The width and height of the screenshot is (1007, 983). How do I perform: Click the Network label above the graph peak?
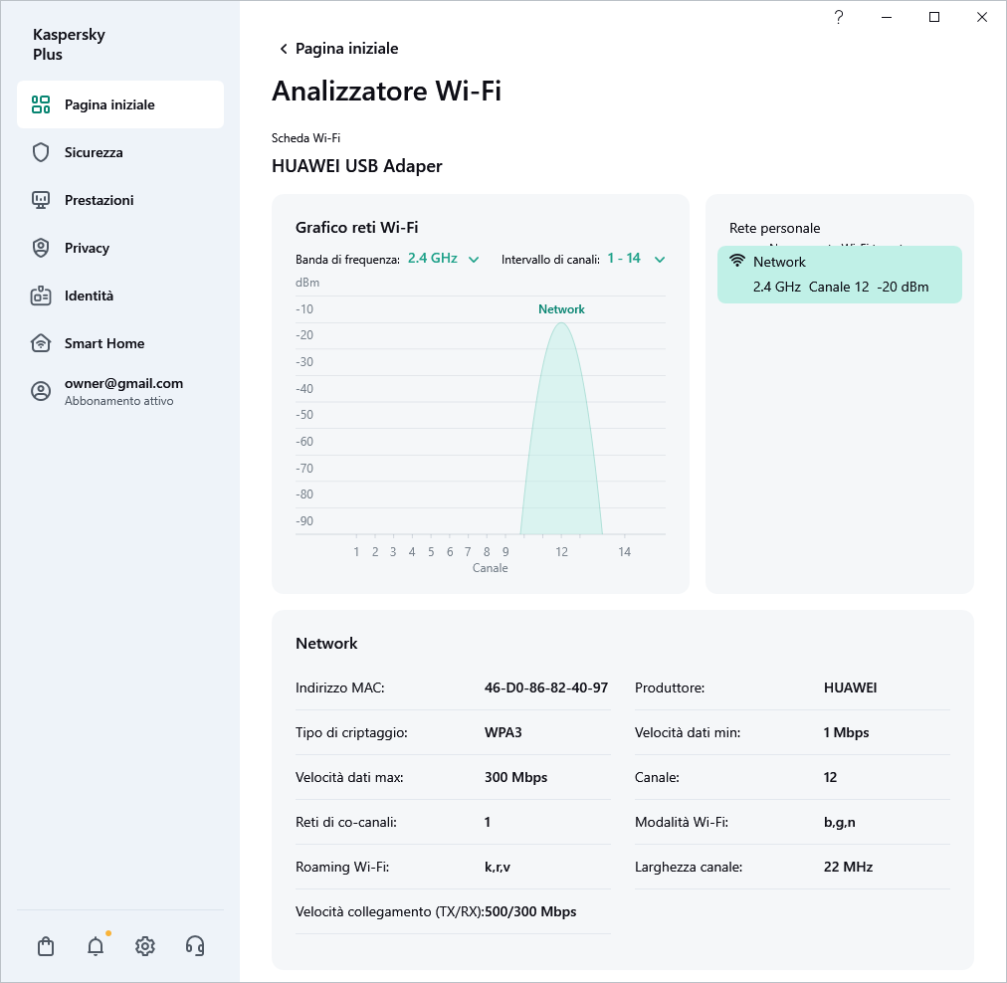(x=561, y=309)
